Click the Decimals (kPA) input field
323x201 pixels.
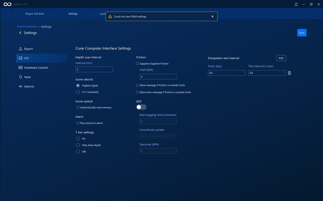(158, 151)
